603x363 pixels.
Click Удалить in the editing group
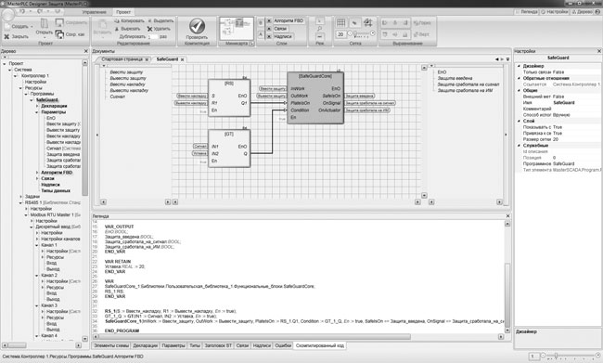point(159,29)
